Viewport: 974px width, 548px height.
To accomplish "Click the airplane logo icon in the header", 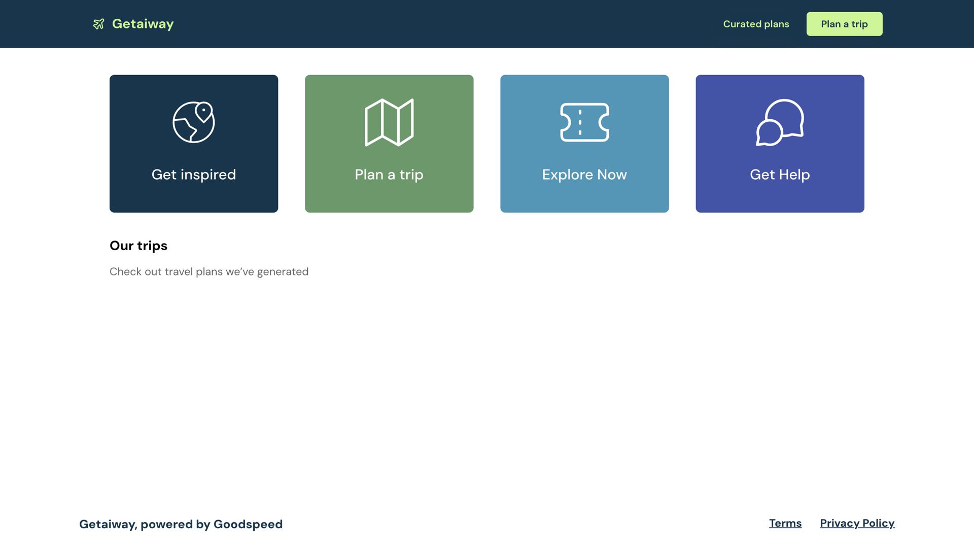I will pos(98,24).
